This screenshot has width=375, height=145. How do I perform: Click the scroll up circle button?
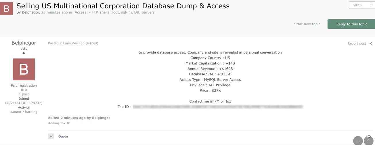(x=369, y=141)
